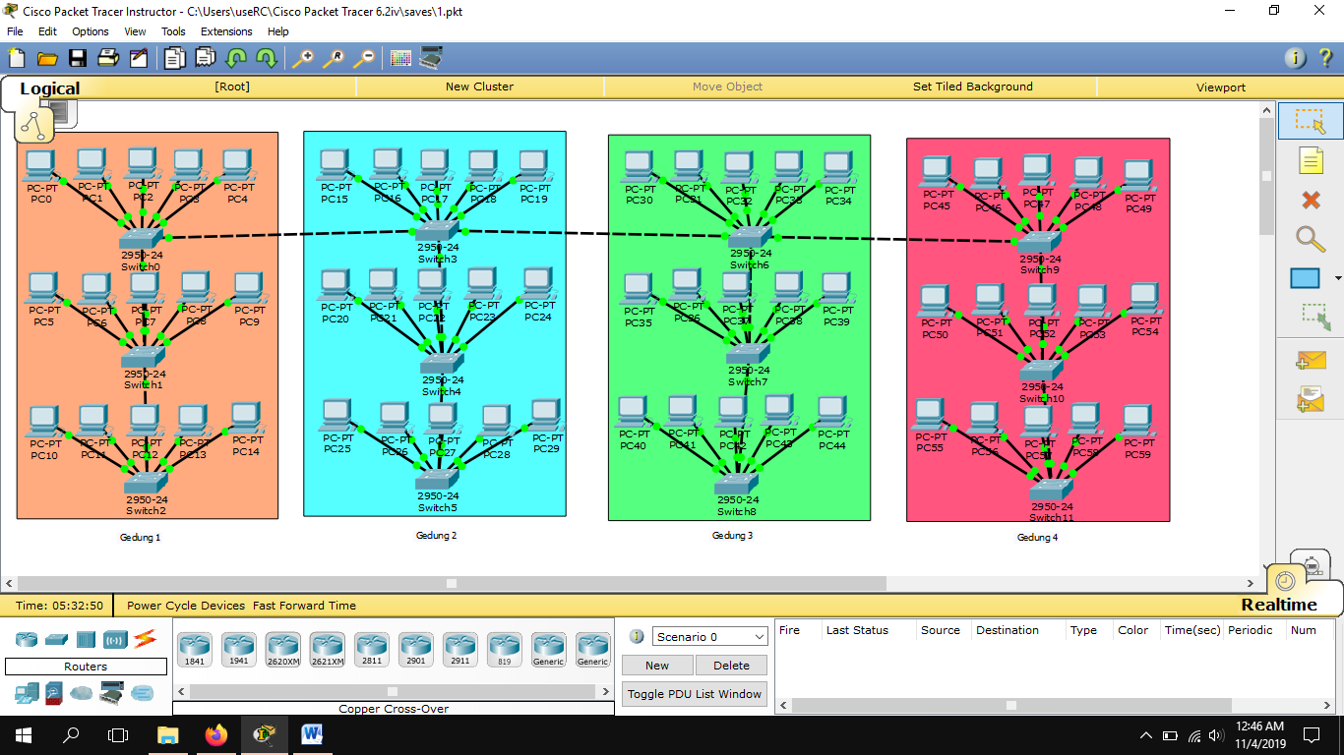The image size is (1344, 755).
Task: Click the Delete scenario button
Action: tap(731, 666)
